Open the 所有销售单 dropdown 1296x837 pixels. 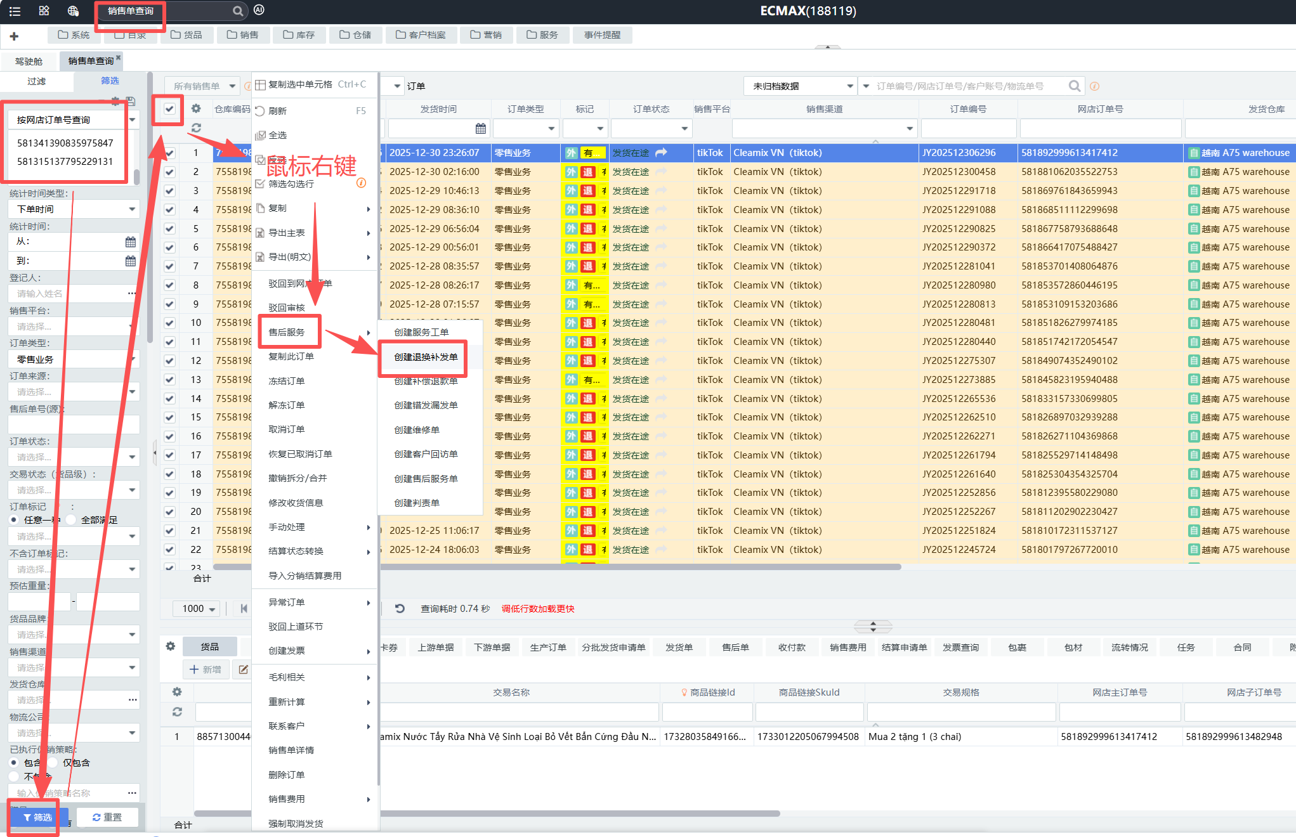(203, 86)
